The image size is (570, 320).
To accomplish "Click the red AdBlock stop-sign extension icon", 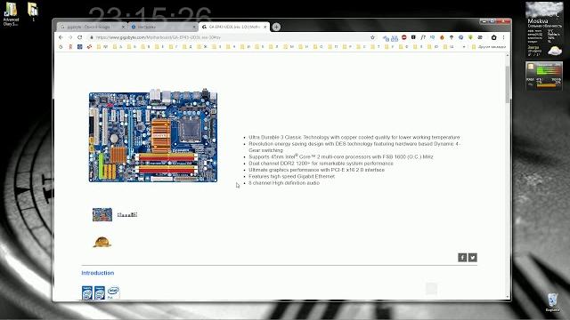I will (403, 37).
